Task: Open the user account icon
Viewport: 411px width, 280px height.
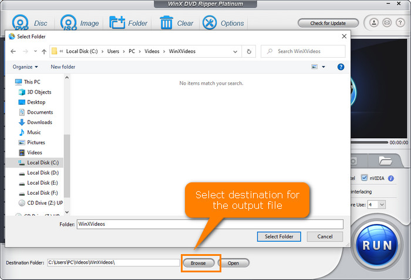Action: coord(374,23)
